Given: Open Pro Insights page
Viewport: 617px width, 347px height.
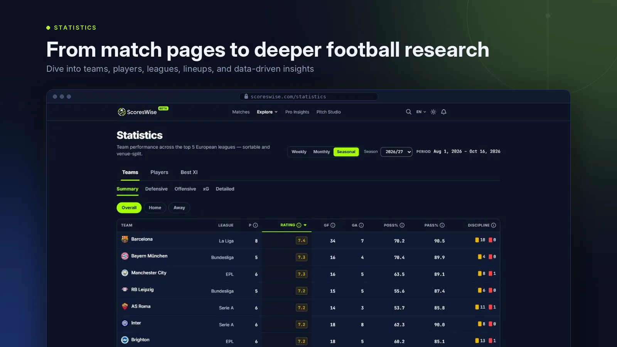Looking at the screenshot, I should click(x=297, y=112).
